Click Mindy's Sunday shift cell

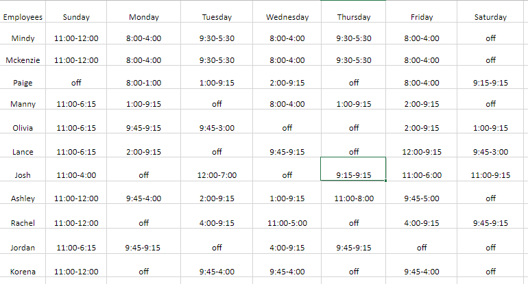(x=76, y=34)
